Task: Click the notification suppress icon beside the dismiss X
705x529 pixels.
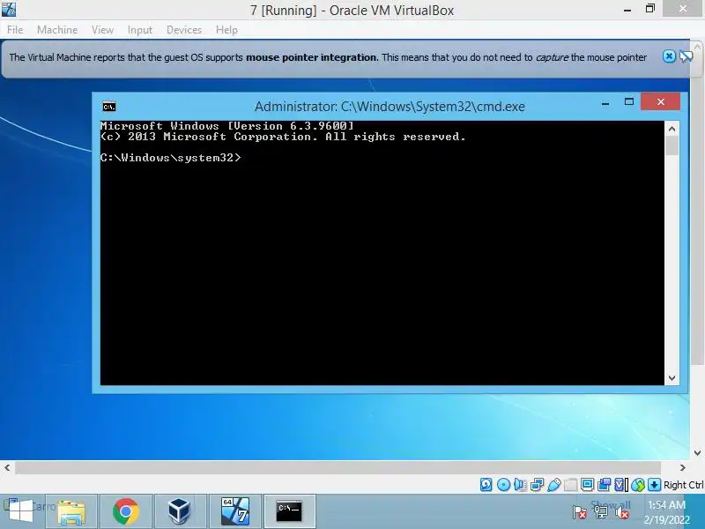Action: (686, 56)
